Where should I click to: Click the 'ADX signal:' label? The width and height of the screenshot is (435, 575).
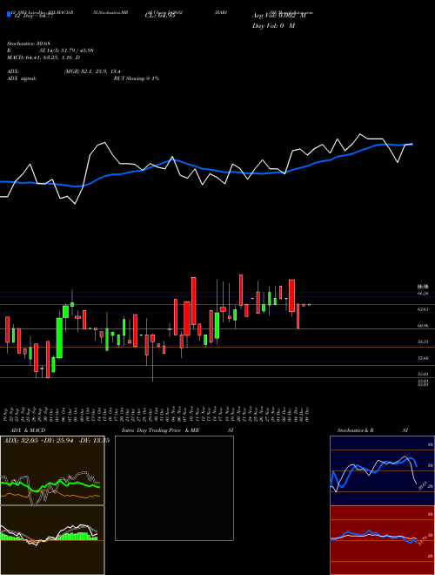pos(22,78)
